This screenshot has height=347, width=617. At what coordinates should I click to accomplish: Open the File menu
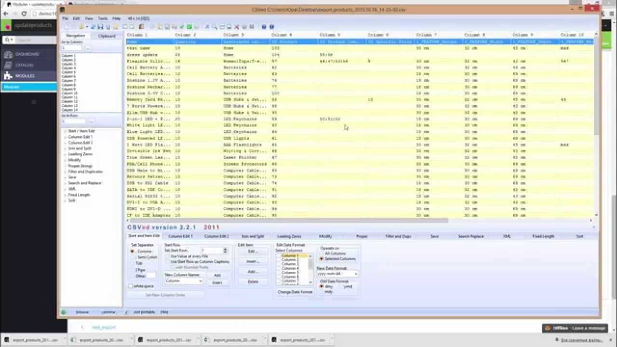pos(65,18)
